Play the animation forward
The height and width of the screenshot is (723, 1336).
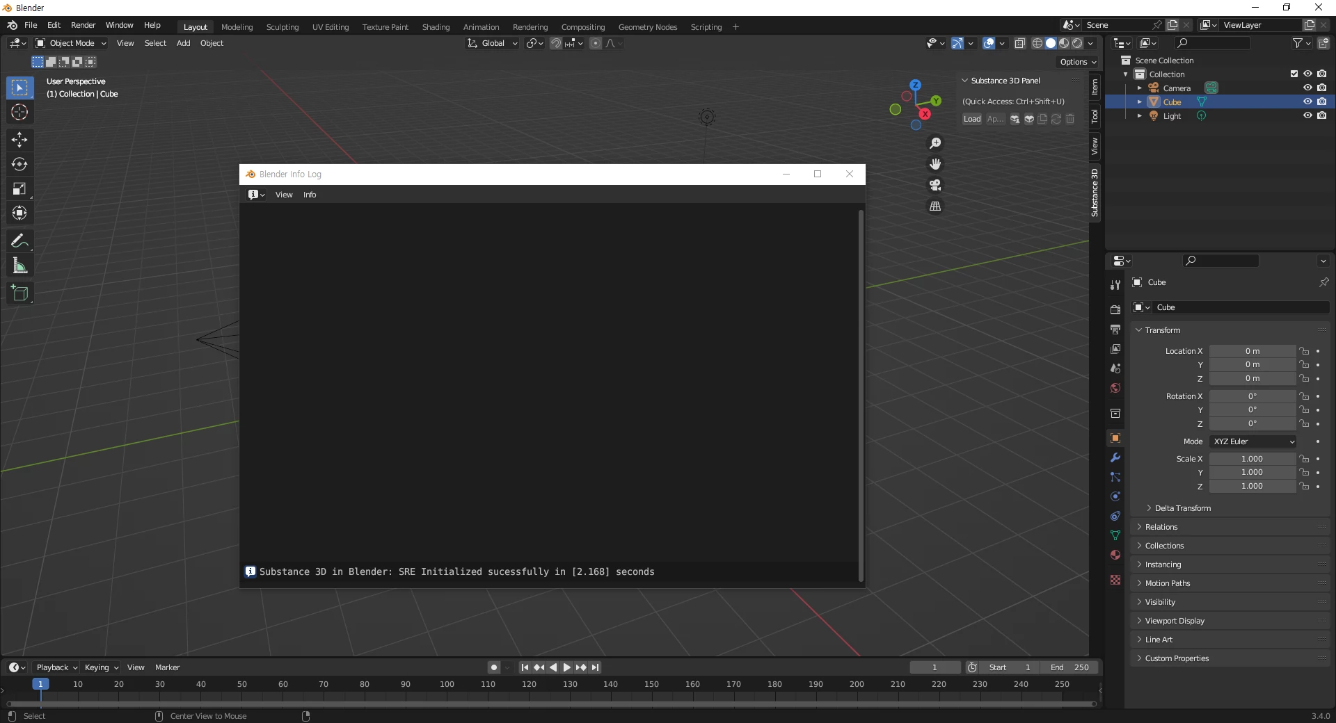(566, 667)
